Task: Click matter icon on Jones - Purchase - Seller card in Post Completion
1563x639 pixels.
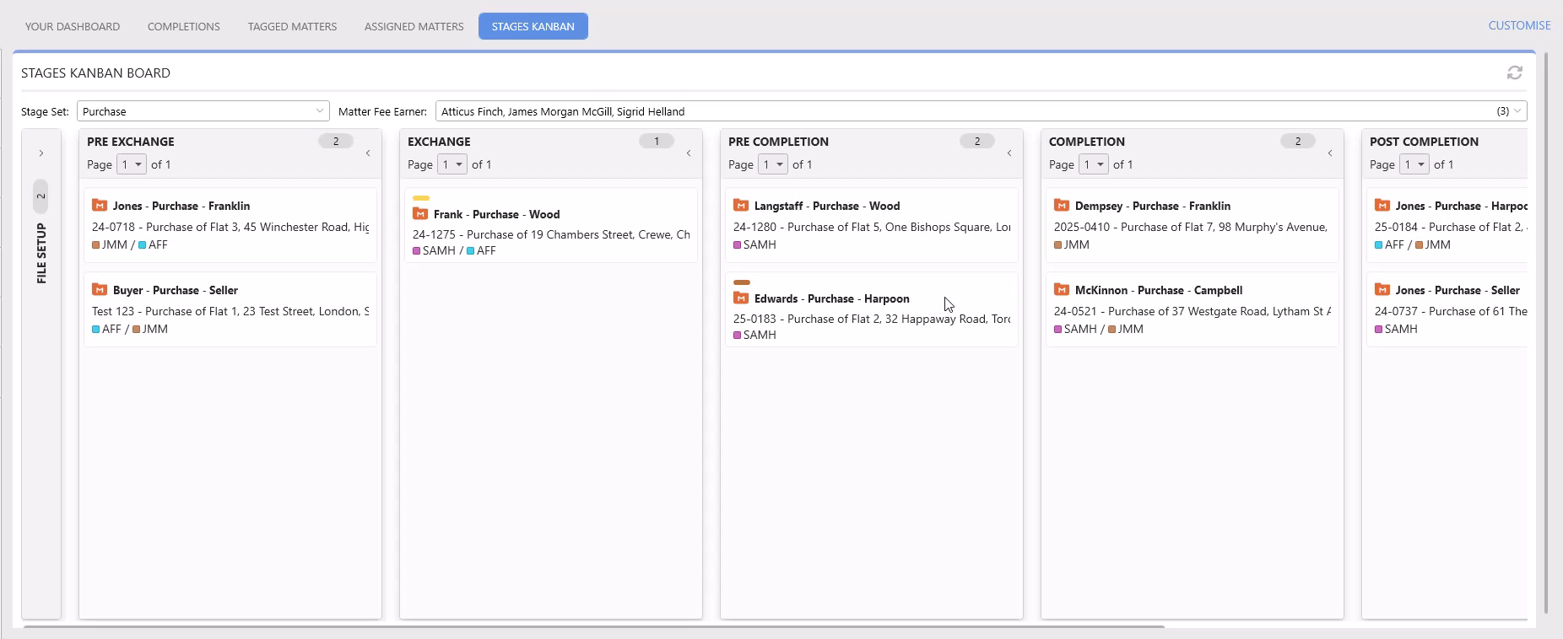Action: 1382,290
